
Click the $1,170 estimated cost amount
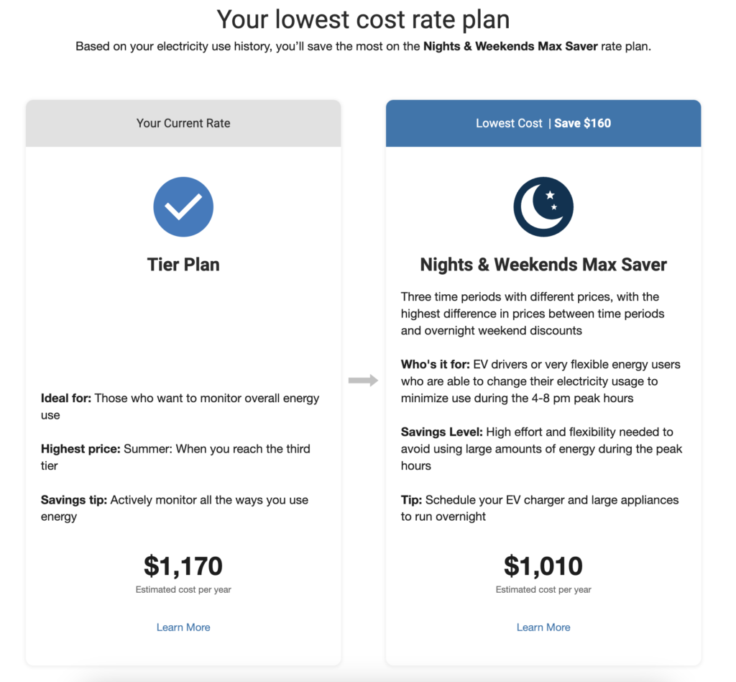(183, 565)
